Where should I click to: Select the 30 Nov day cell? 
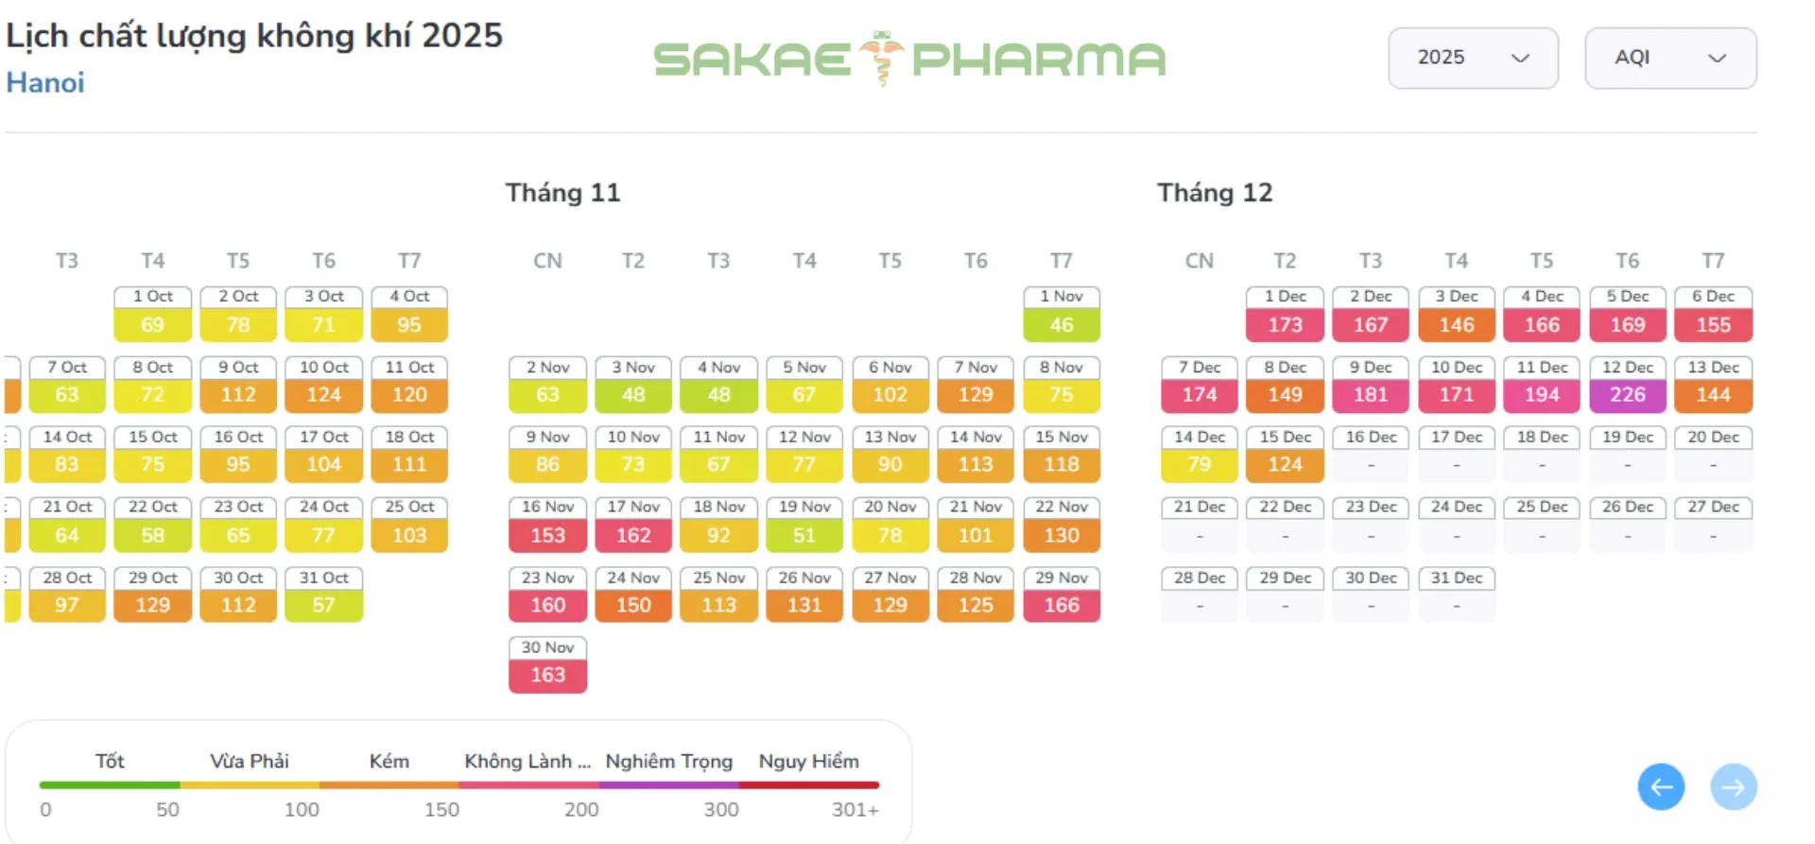pyautogui.click(x=547, y=664)
